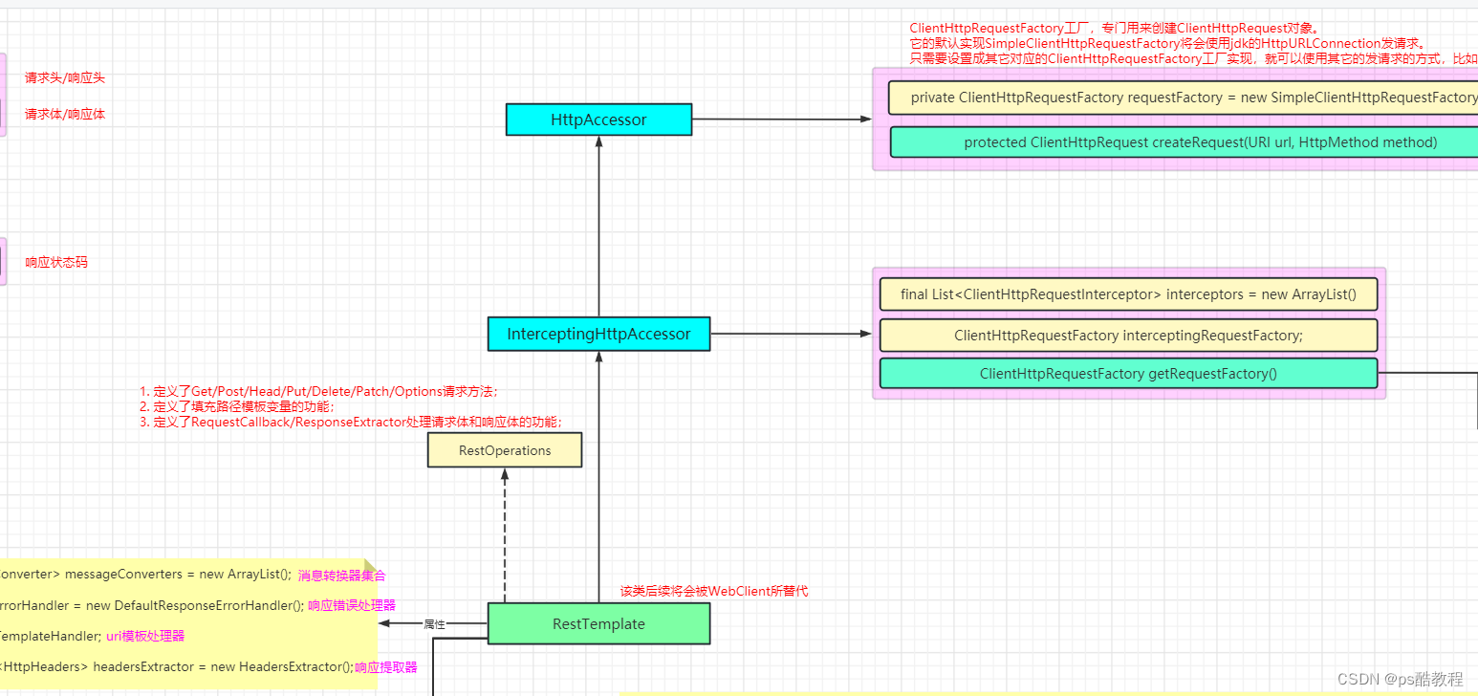Click the interceptors ArrayList field box
The width and height of the screenshot is (1478, 696).
click(x=1127, y=294)
